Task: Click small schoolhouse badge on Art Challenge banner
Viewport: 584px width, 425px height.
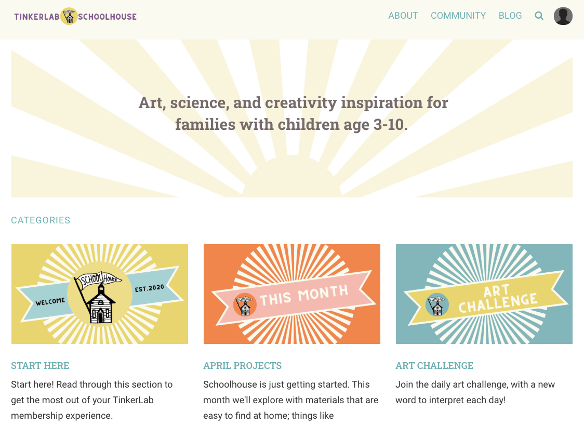Action: point(437,304)
